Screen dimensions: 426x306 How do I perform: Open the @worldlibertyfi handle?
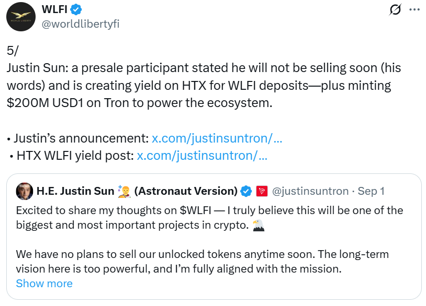coord(80,24)
